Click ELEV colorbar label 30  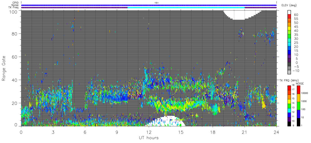297,39
